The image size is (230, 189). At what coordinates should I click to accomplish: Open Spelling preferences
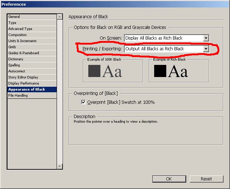(32, 65)
